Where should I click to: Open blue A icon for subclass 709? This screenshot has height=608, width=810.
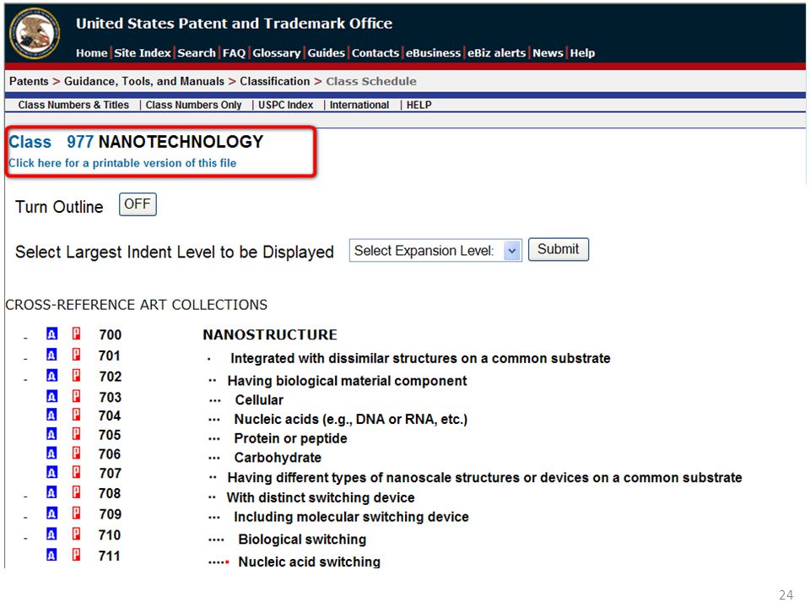click(51, 513)
